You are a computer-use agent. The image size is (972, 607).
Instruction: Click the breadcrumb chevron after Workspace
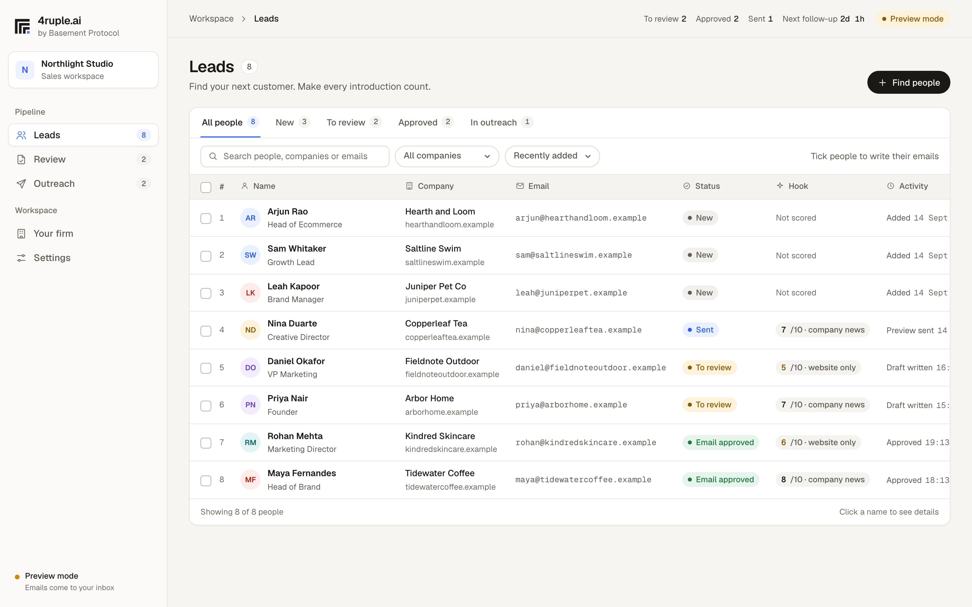(243, 19)
